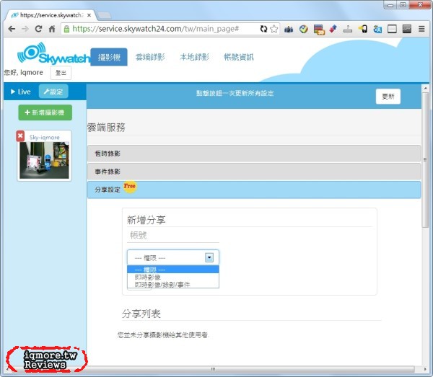Image resolution: width=433 pixels, height=377 pixels.
Task: Open the 本地錄影 navigation tab
Action: pos(194,57)
